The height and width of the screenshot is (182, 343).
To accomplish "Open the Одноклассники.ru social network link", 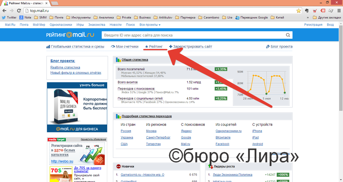I will (x=229, y=131).
